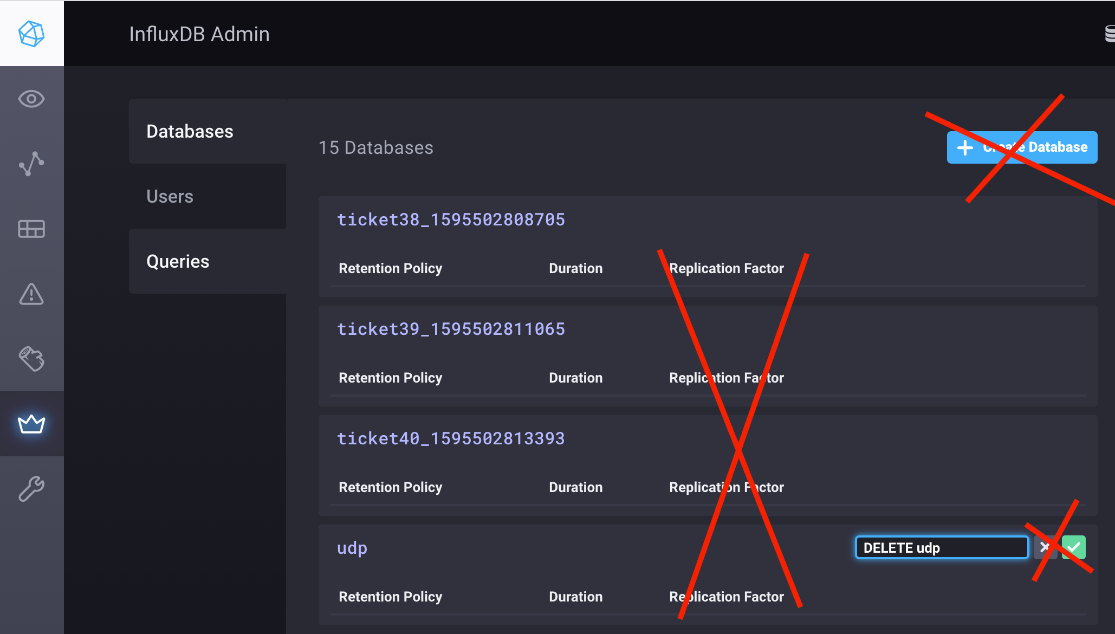Switch to the Users tab

pos(170,196)
